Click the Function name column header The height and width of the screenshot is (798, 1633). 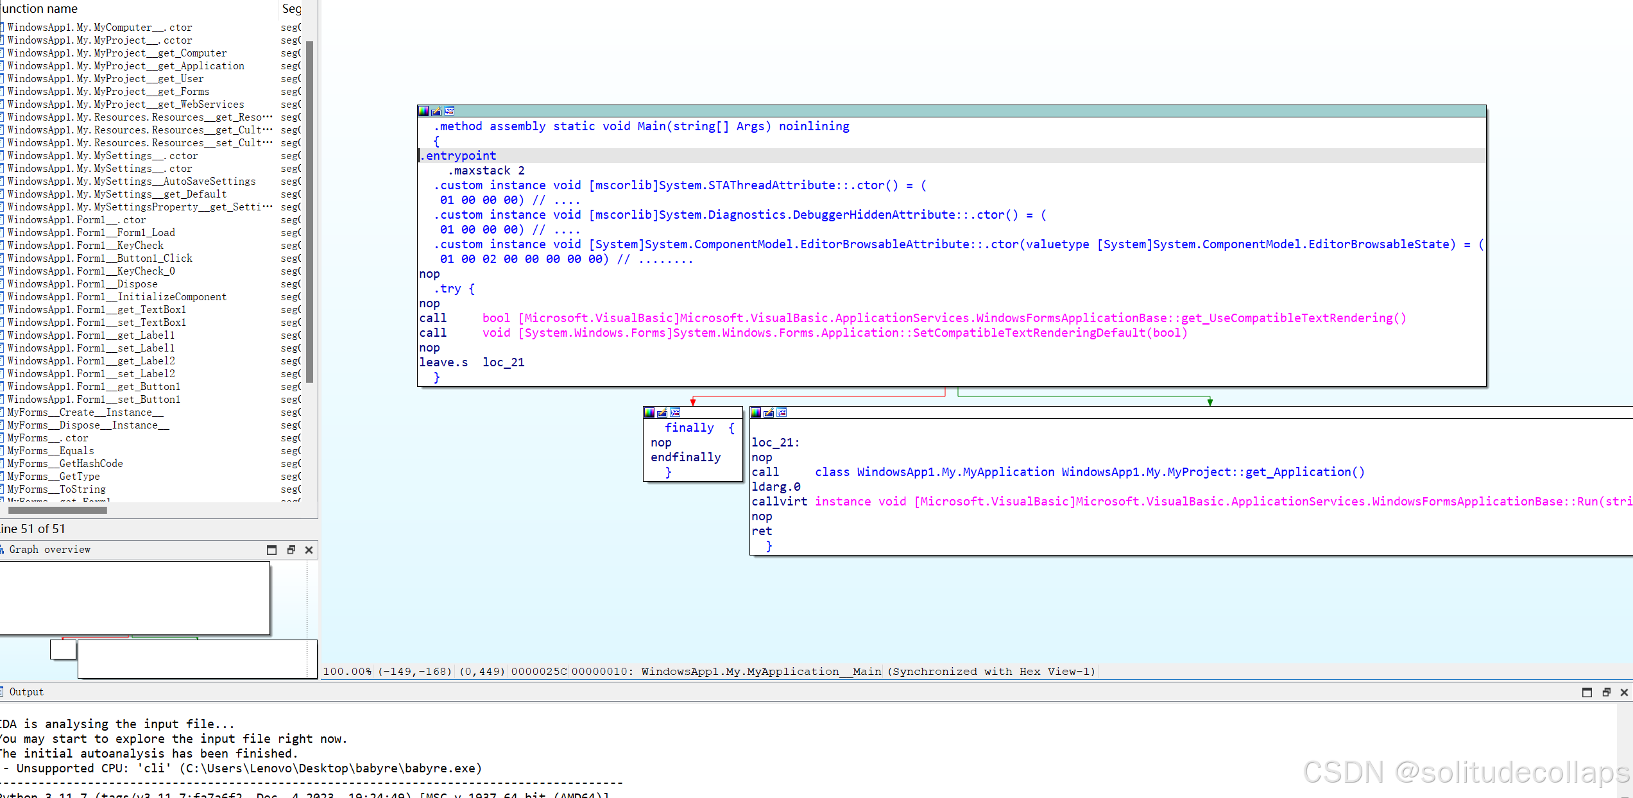pos(38,8)
